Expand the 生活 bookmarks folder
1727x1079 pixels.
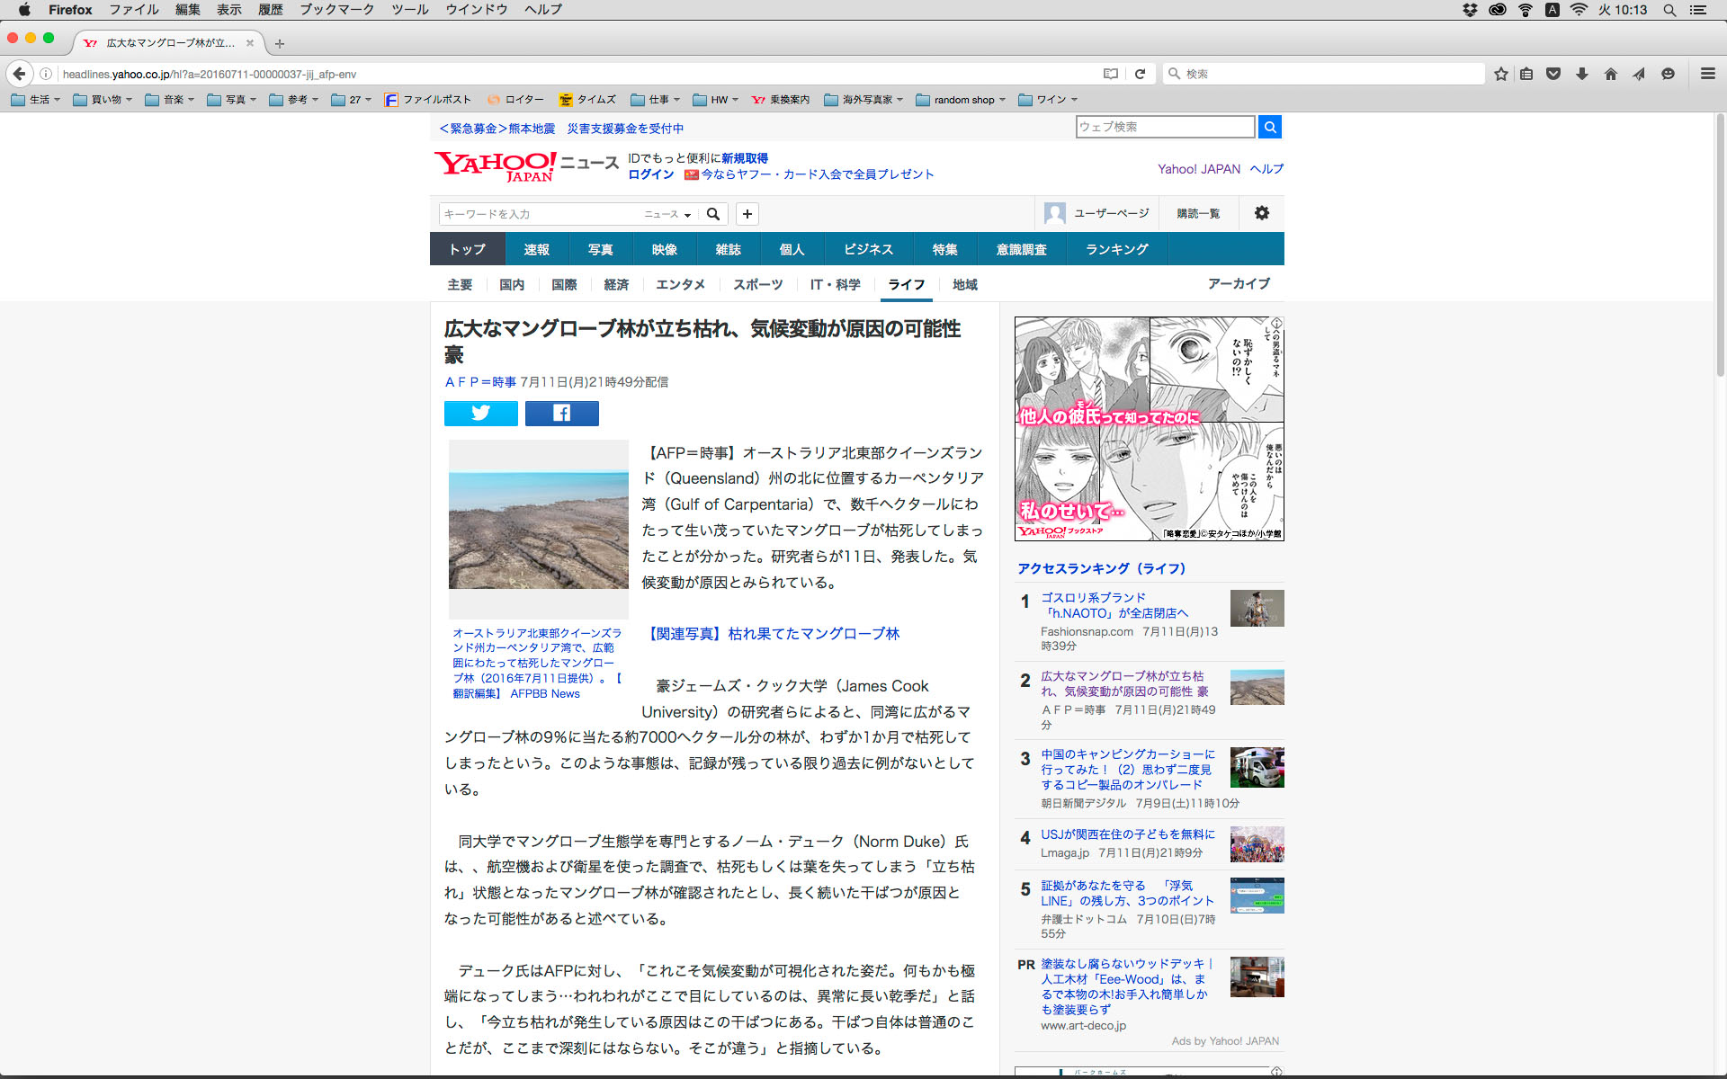[36, 100]
